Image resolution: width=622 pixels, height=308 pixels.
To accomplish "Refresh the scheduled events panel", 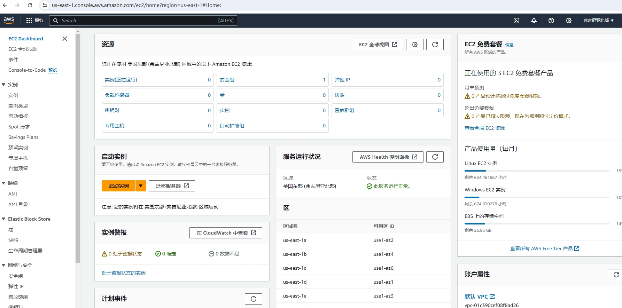I will pyautogui.click(x=254, y=299).
